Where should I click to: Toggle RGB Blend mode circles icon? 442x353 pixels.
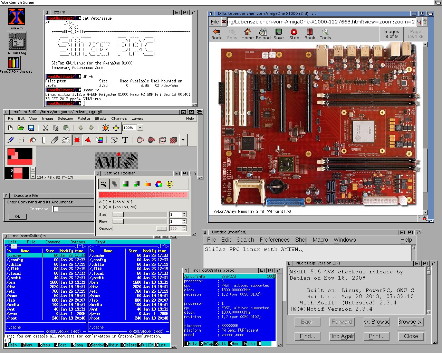coord(159,184)
